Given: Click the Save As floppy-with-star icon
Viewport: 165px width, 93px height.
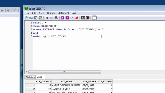Looking at the screenshot, I should tap(40, 18).
